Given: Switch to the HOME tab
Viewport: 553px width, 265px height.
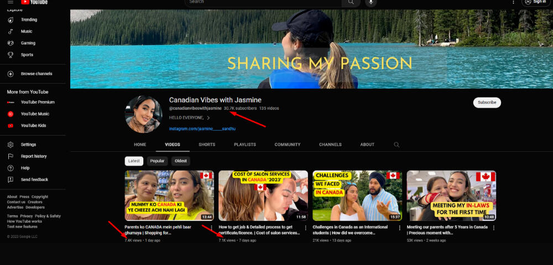Looking at the screenshot, I should coord(140,145).
